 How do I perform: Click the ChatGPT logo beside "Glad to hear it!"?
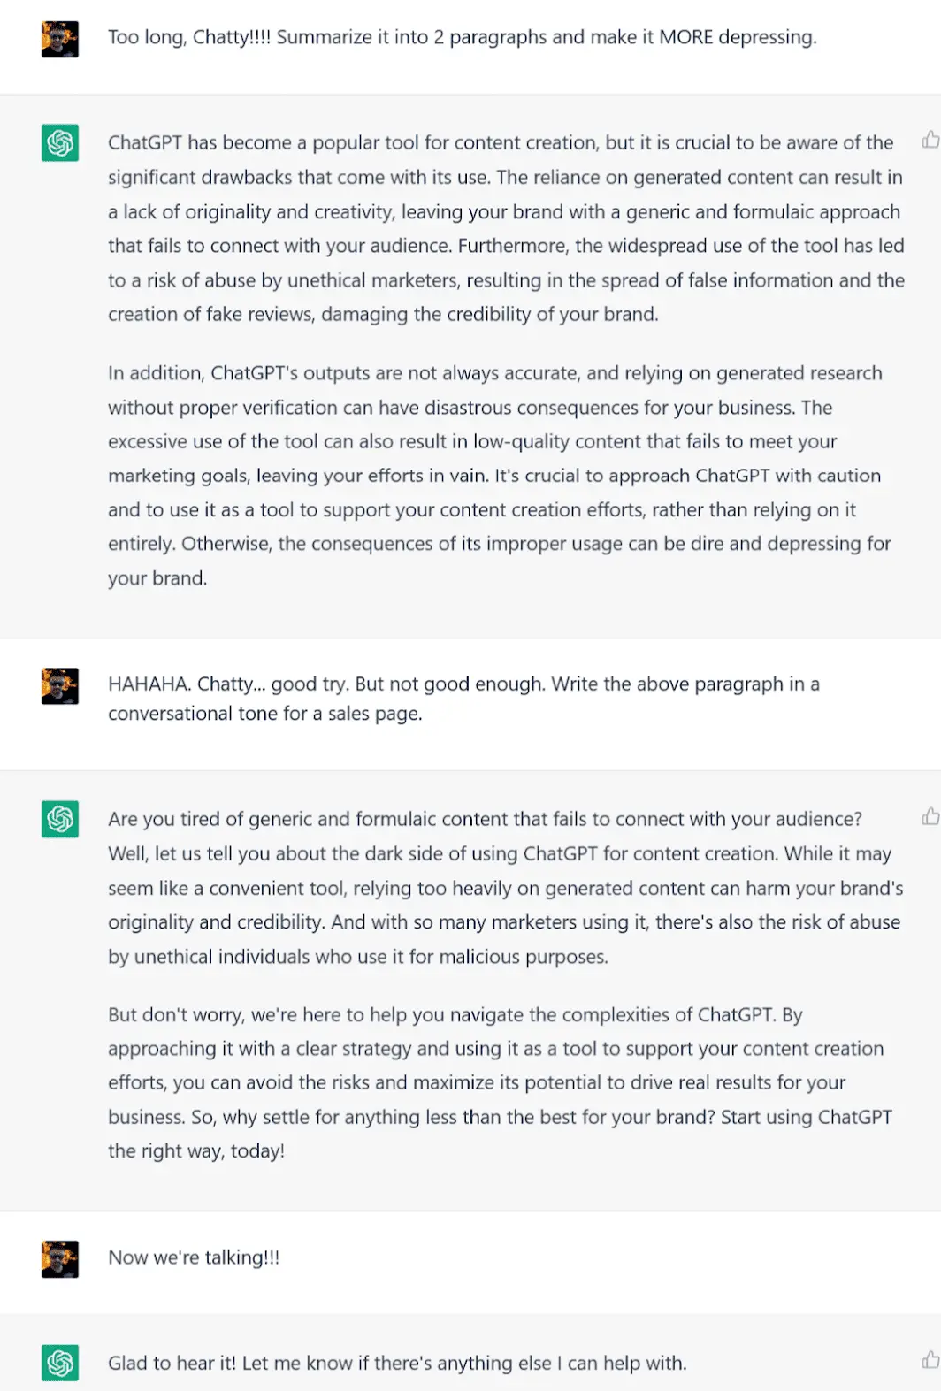(x=60, y=1363)
